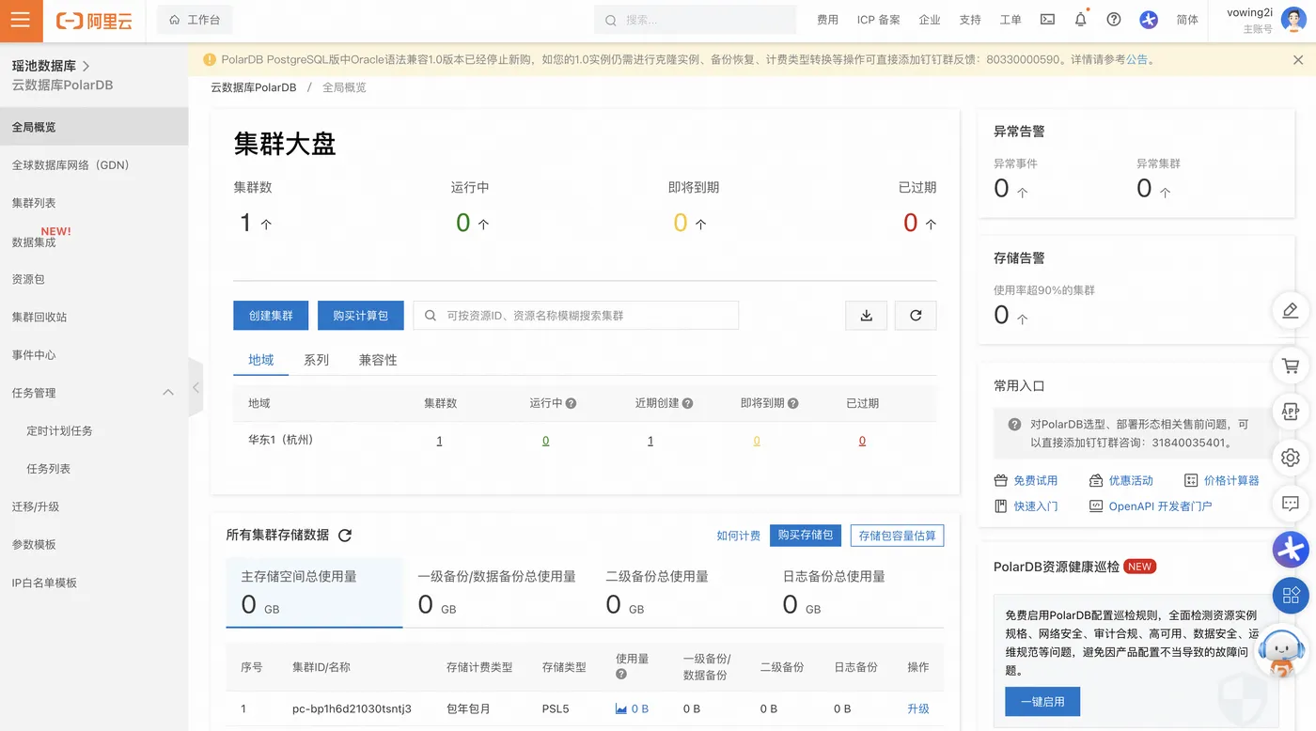The width and height of the screenshot is (1316, 731).
Task: Click 云数据库PolarDB breadcrumb
Action: 253,87
